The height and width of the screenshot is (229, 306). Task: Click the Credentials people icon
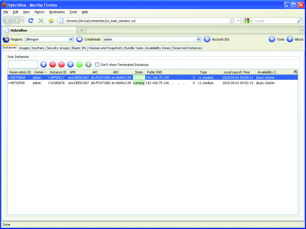(79, 39)
